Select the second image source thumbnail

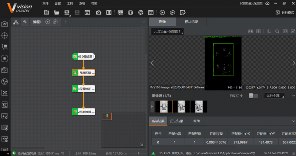click(x=181, y=106)
